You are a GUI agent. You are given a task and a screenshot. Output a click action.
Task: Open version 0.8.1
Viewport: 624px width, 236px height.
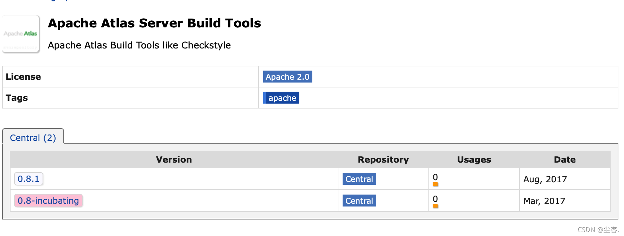(28, 179)
